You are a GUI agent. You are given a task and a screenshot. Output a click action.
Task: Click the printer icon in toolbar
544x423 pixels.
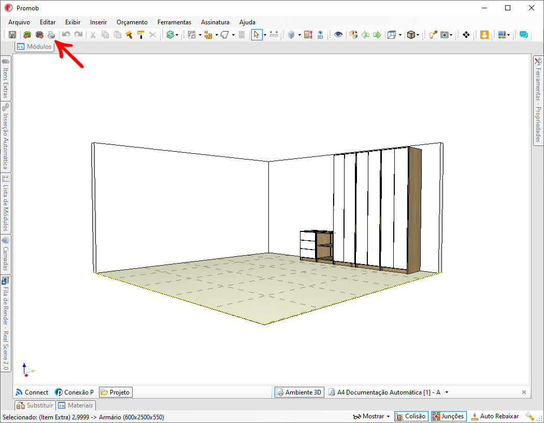click(x=51, y=35)
